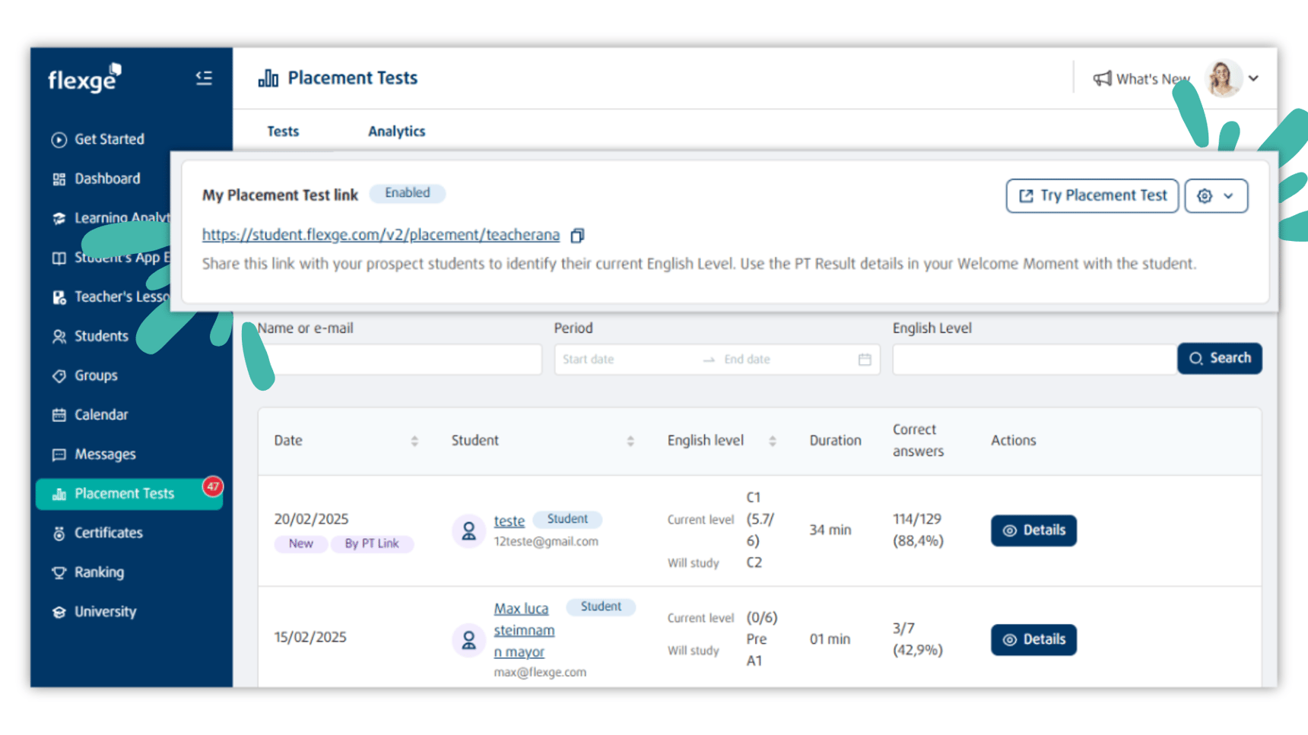Click the Placement Tests header chart icon
This screenshot has height=735, width=1308.
[268, 78]
